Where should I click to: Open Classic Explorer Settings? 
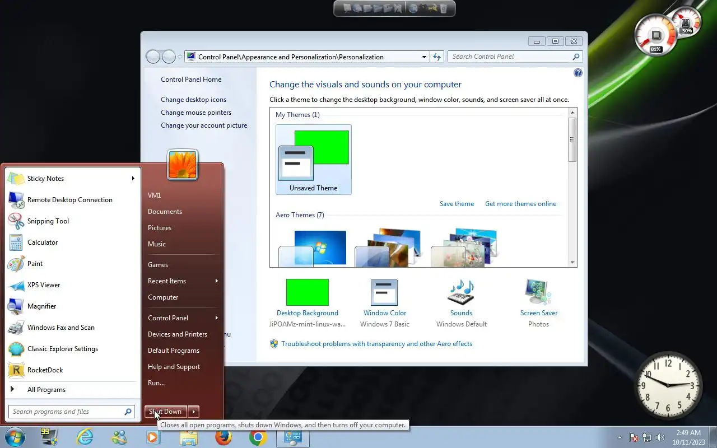[72, 349]
